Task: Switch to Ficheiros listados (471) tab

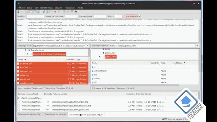Action: (28, 115)
